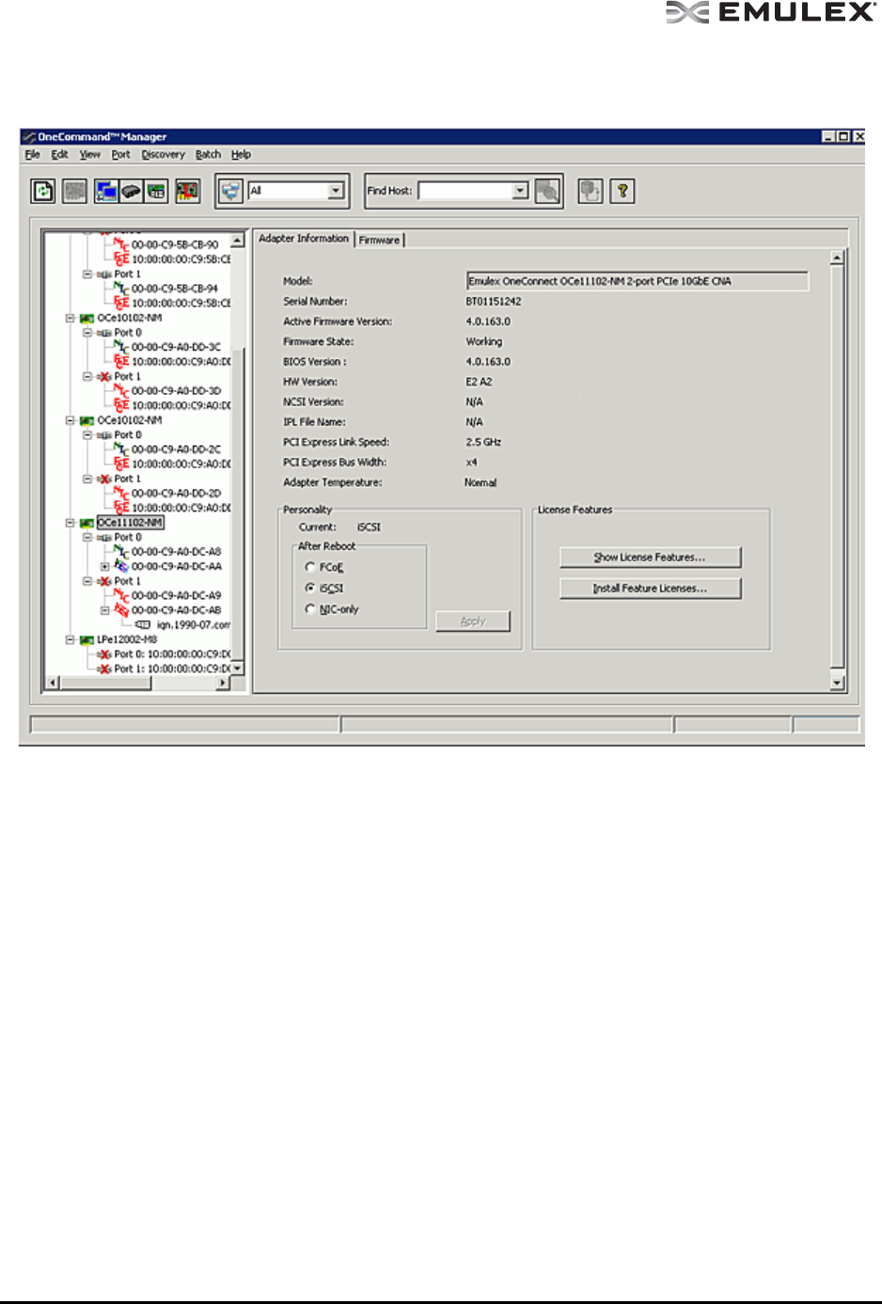Image resolution: width=882 pixels, height=1304 pixels.
Task: Select iSCSI icon for 00-00-C9-A0-DC-AA
Action: (121, 566)
